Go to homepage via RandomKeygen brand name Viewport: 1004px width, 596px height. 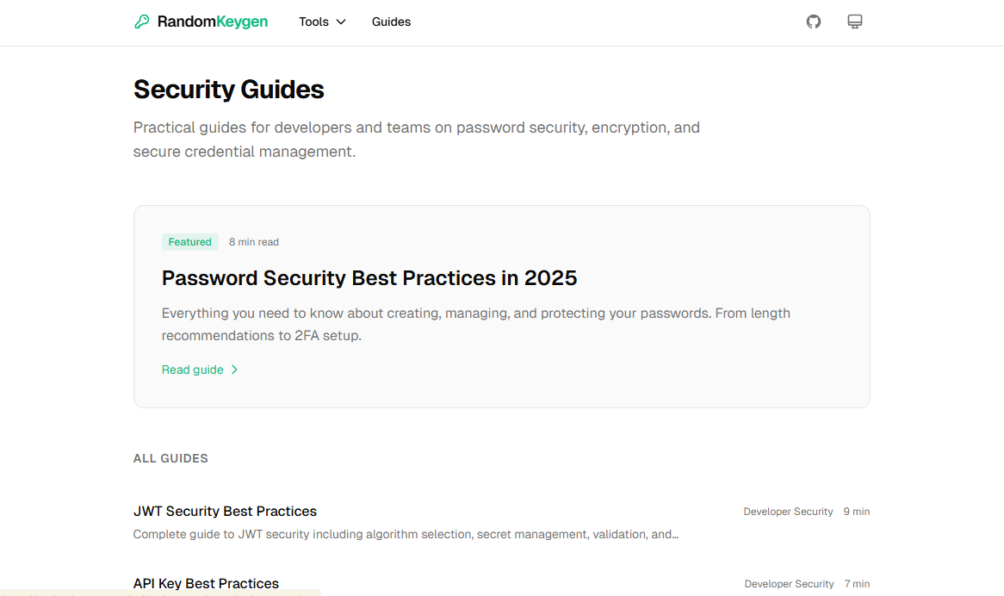point(213,22)
